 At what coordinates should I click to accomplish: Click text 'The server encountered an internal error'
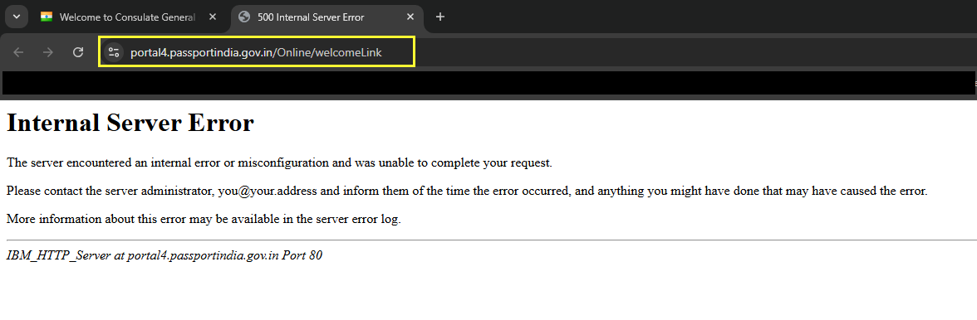click(x=120, y=163)
